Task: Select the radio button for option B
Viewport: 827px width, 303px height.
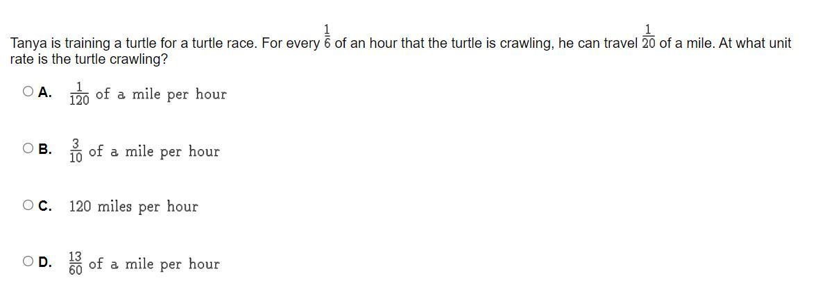Action: pos(28,148)
